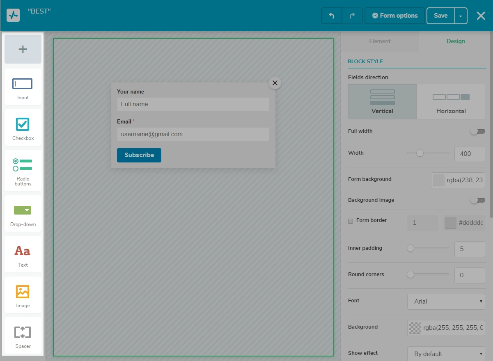Add a Drop-down element from sidebar
This screenshot has height=361, width=493.
[23, 214]
